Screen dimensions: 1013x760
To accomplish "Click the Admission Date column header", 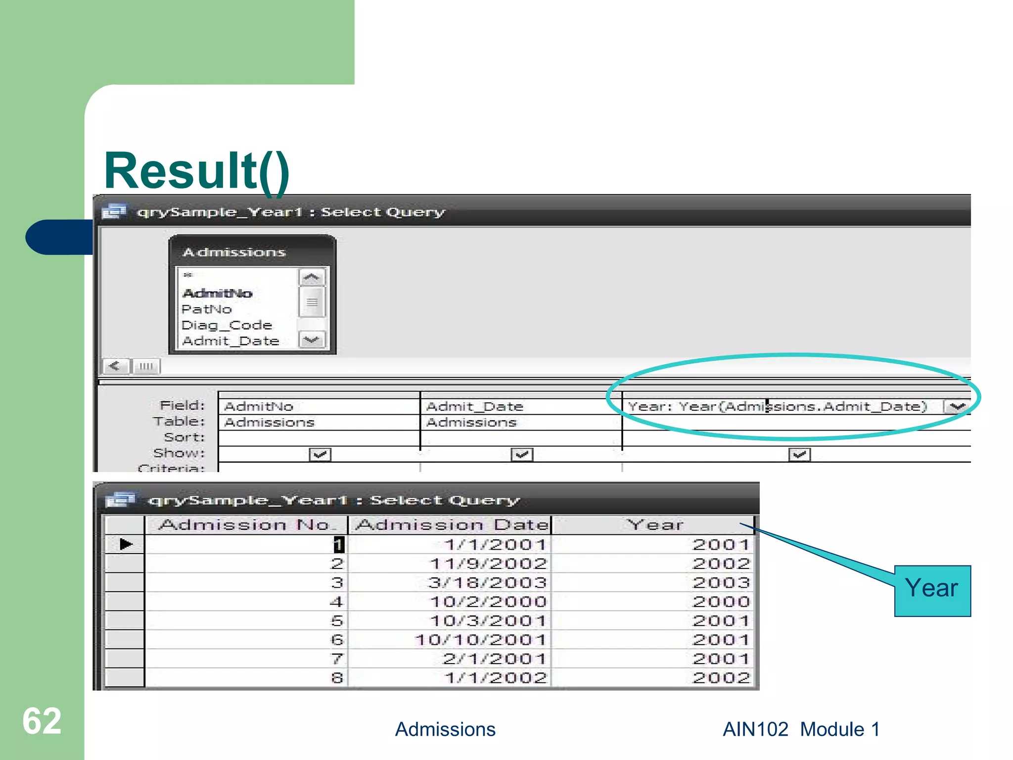I will tap(451, 525).
